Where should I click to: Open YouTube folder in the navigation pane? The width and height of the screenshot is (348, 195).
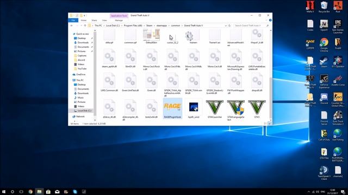pos(82,69)
